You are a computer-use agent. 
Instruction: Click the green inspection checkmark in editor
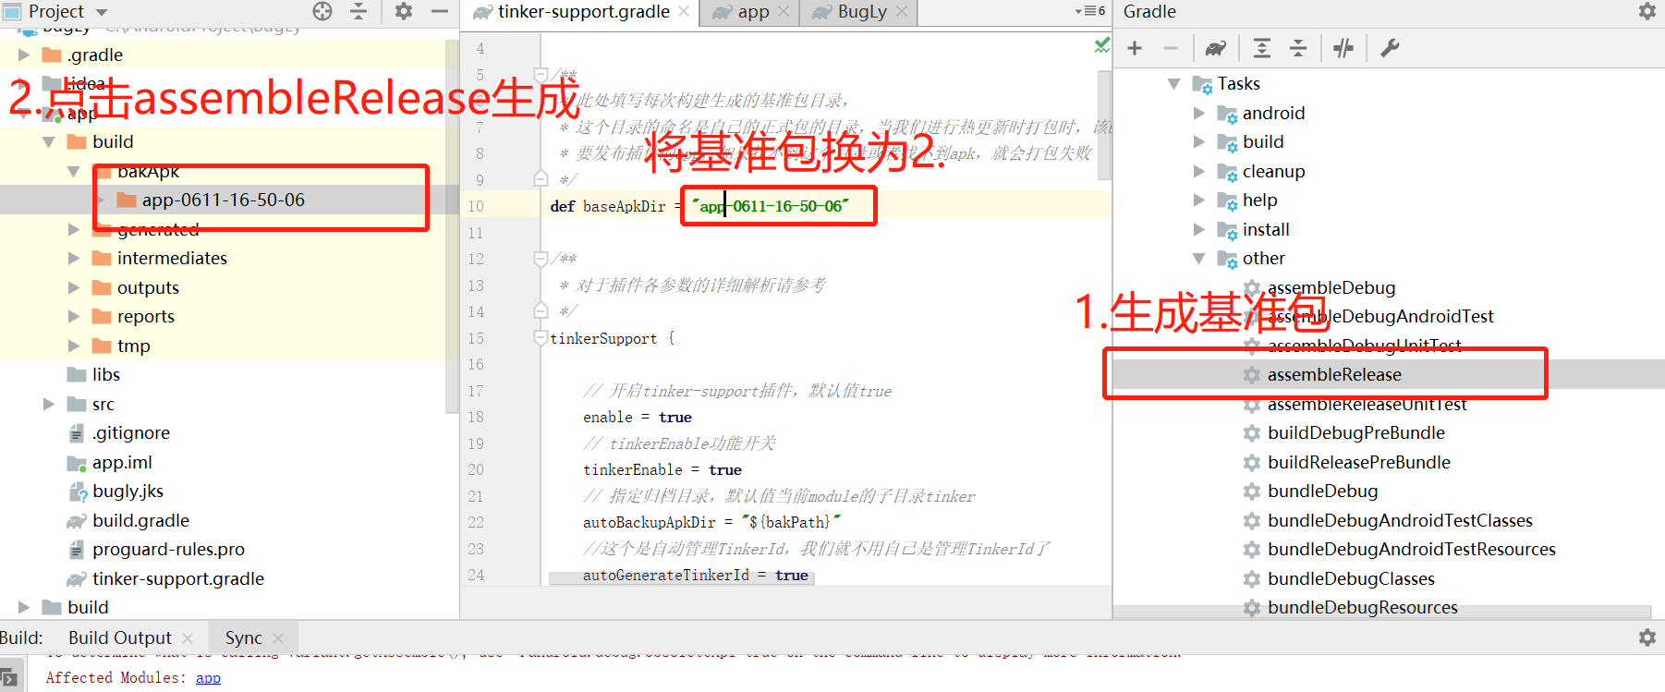[1101, 44]
